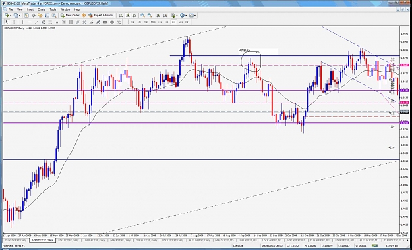The height and width of the screenshot is (250, 412).
Task: Expand the New Chart dropdown arrow
Action: coord(11,16)
